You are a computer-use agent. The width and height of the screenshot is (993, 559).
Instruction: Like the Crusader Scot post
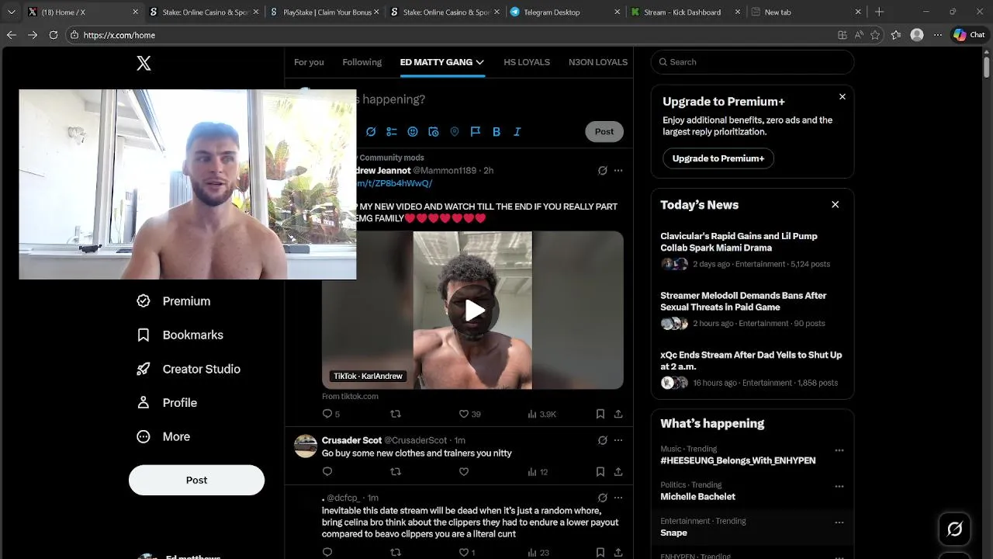tap(464, 471)
